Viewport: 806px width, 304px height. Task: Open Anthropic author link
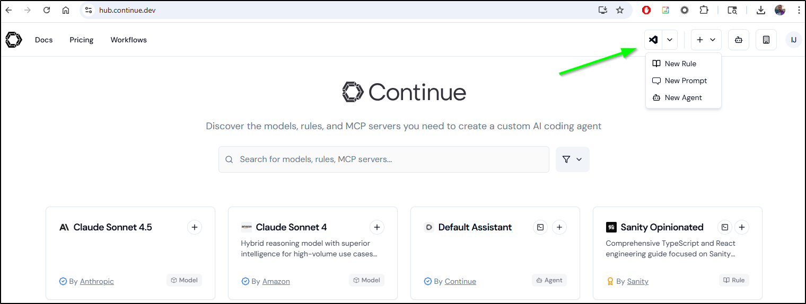[x=97, y=281]
